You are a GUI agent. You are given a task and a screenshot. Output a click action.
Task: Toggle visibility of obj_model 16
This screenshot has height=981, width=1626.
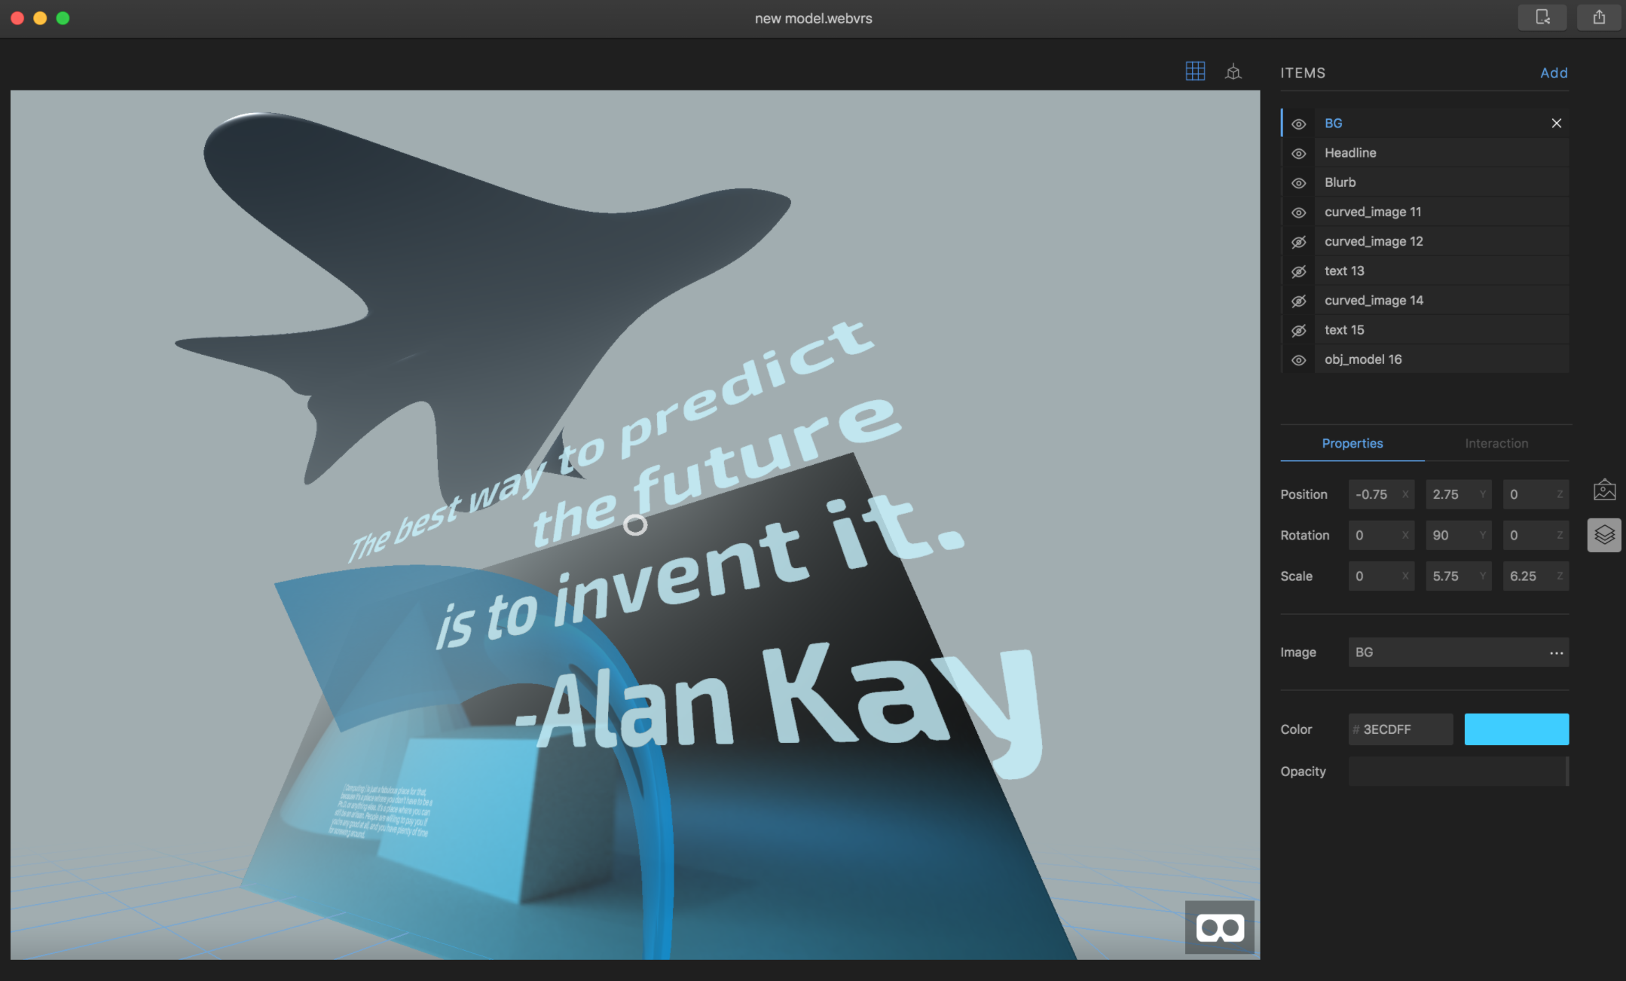[1298, 360]
